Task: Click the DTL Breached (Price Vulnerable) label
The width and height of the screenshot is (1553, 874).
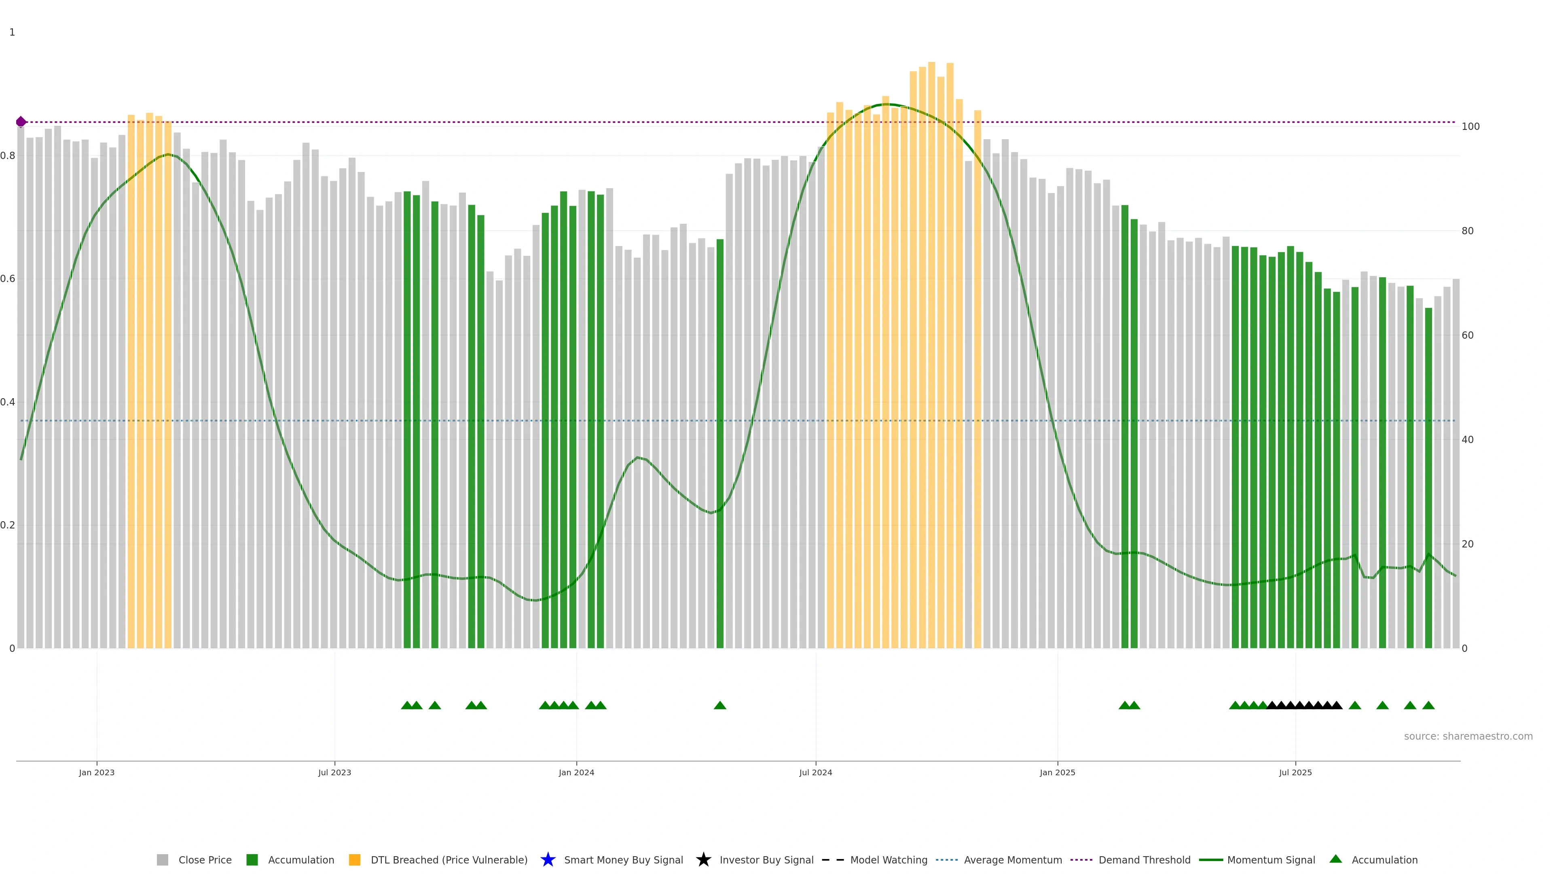Action: [449, 859]
